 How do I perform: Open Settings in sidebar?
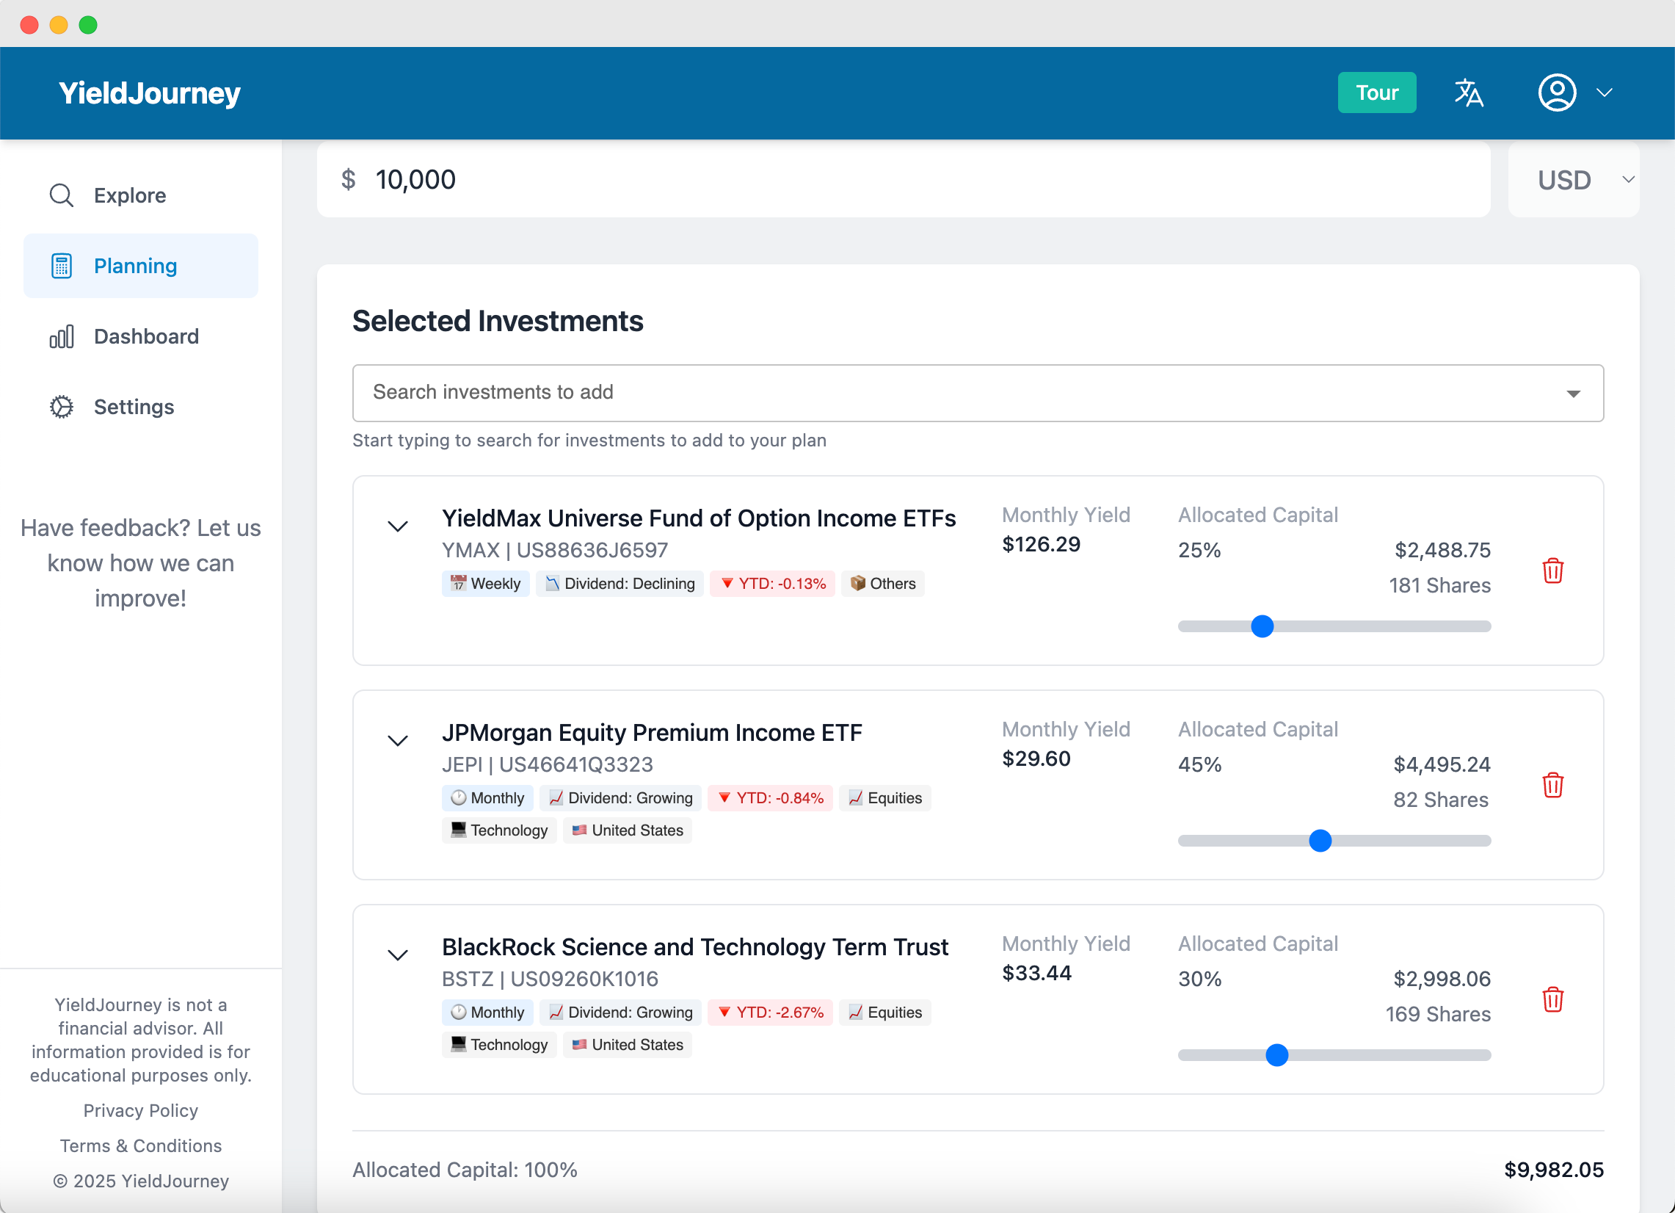pos(141,407)
